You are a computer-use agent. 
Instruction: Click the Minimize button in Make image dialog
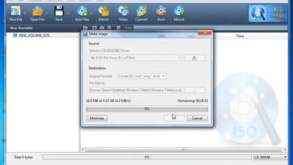(x=97, y=118)
